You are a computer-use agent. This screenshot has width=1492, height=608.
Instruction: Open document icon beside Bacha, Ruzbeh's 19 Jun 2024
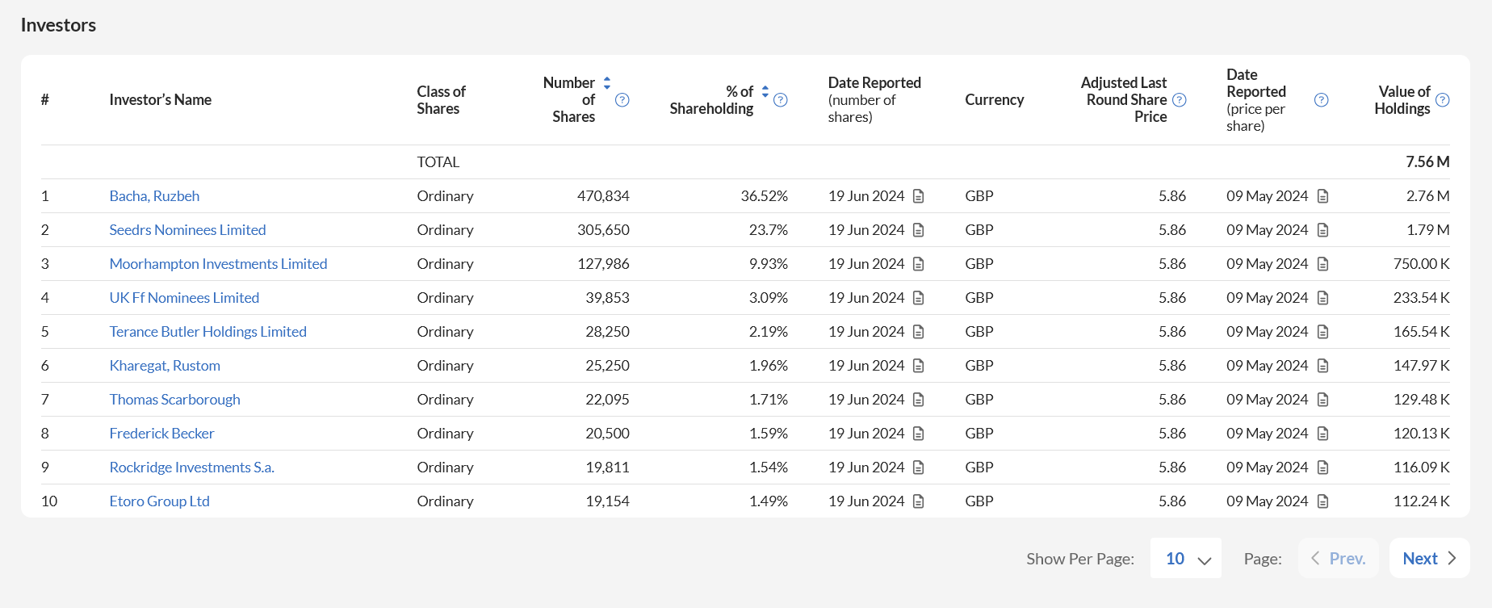(918, 196)
